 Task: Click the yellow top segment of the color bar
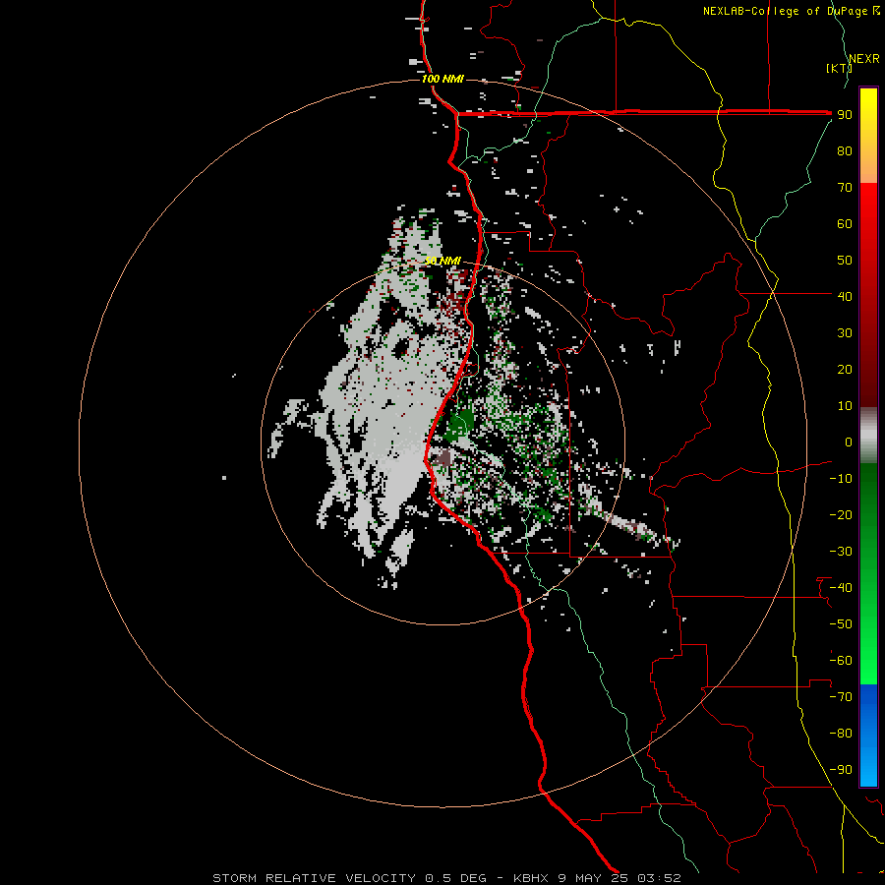868,136
